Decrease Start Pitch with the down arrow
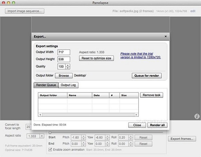The height and width of the screenshot is (157, 201). click(x=83, y=139)
